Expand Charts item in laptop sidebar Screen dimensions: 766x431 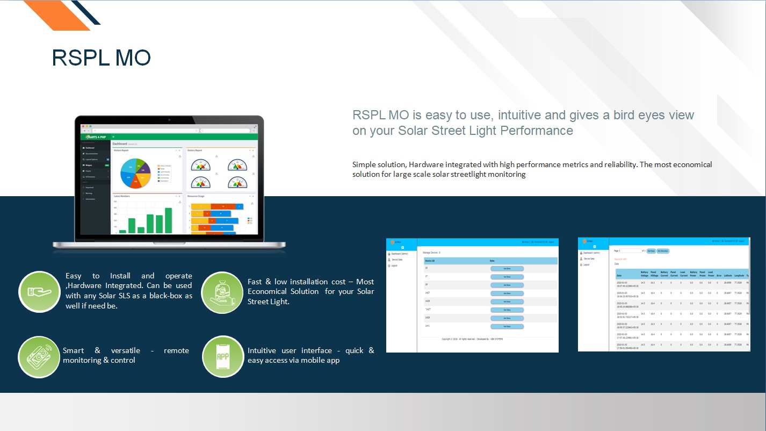pos(95,171)
